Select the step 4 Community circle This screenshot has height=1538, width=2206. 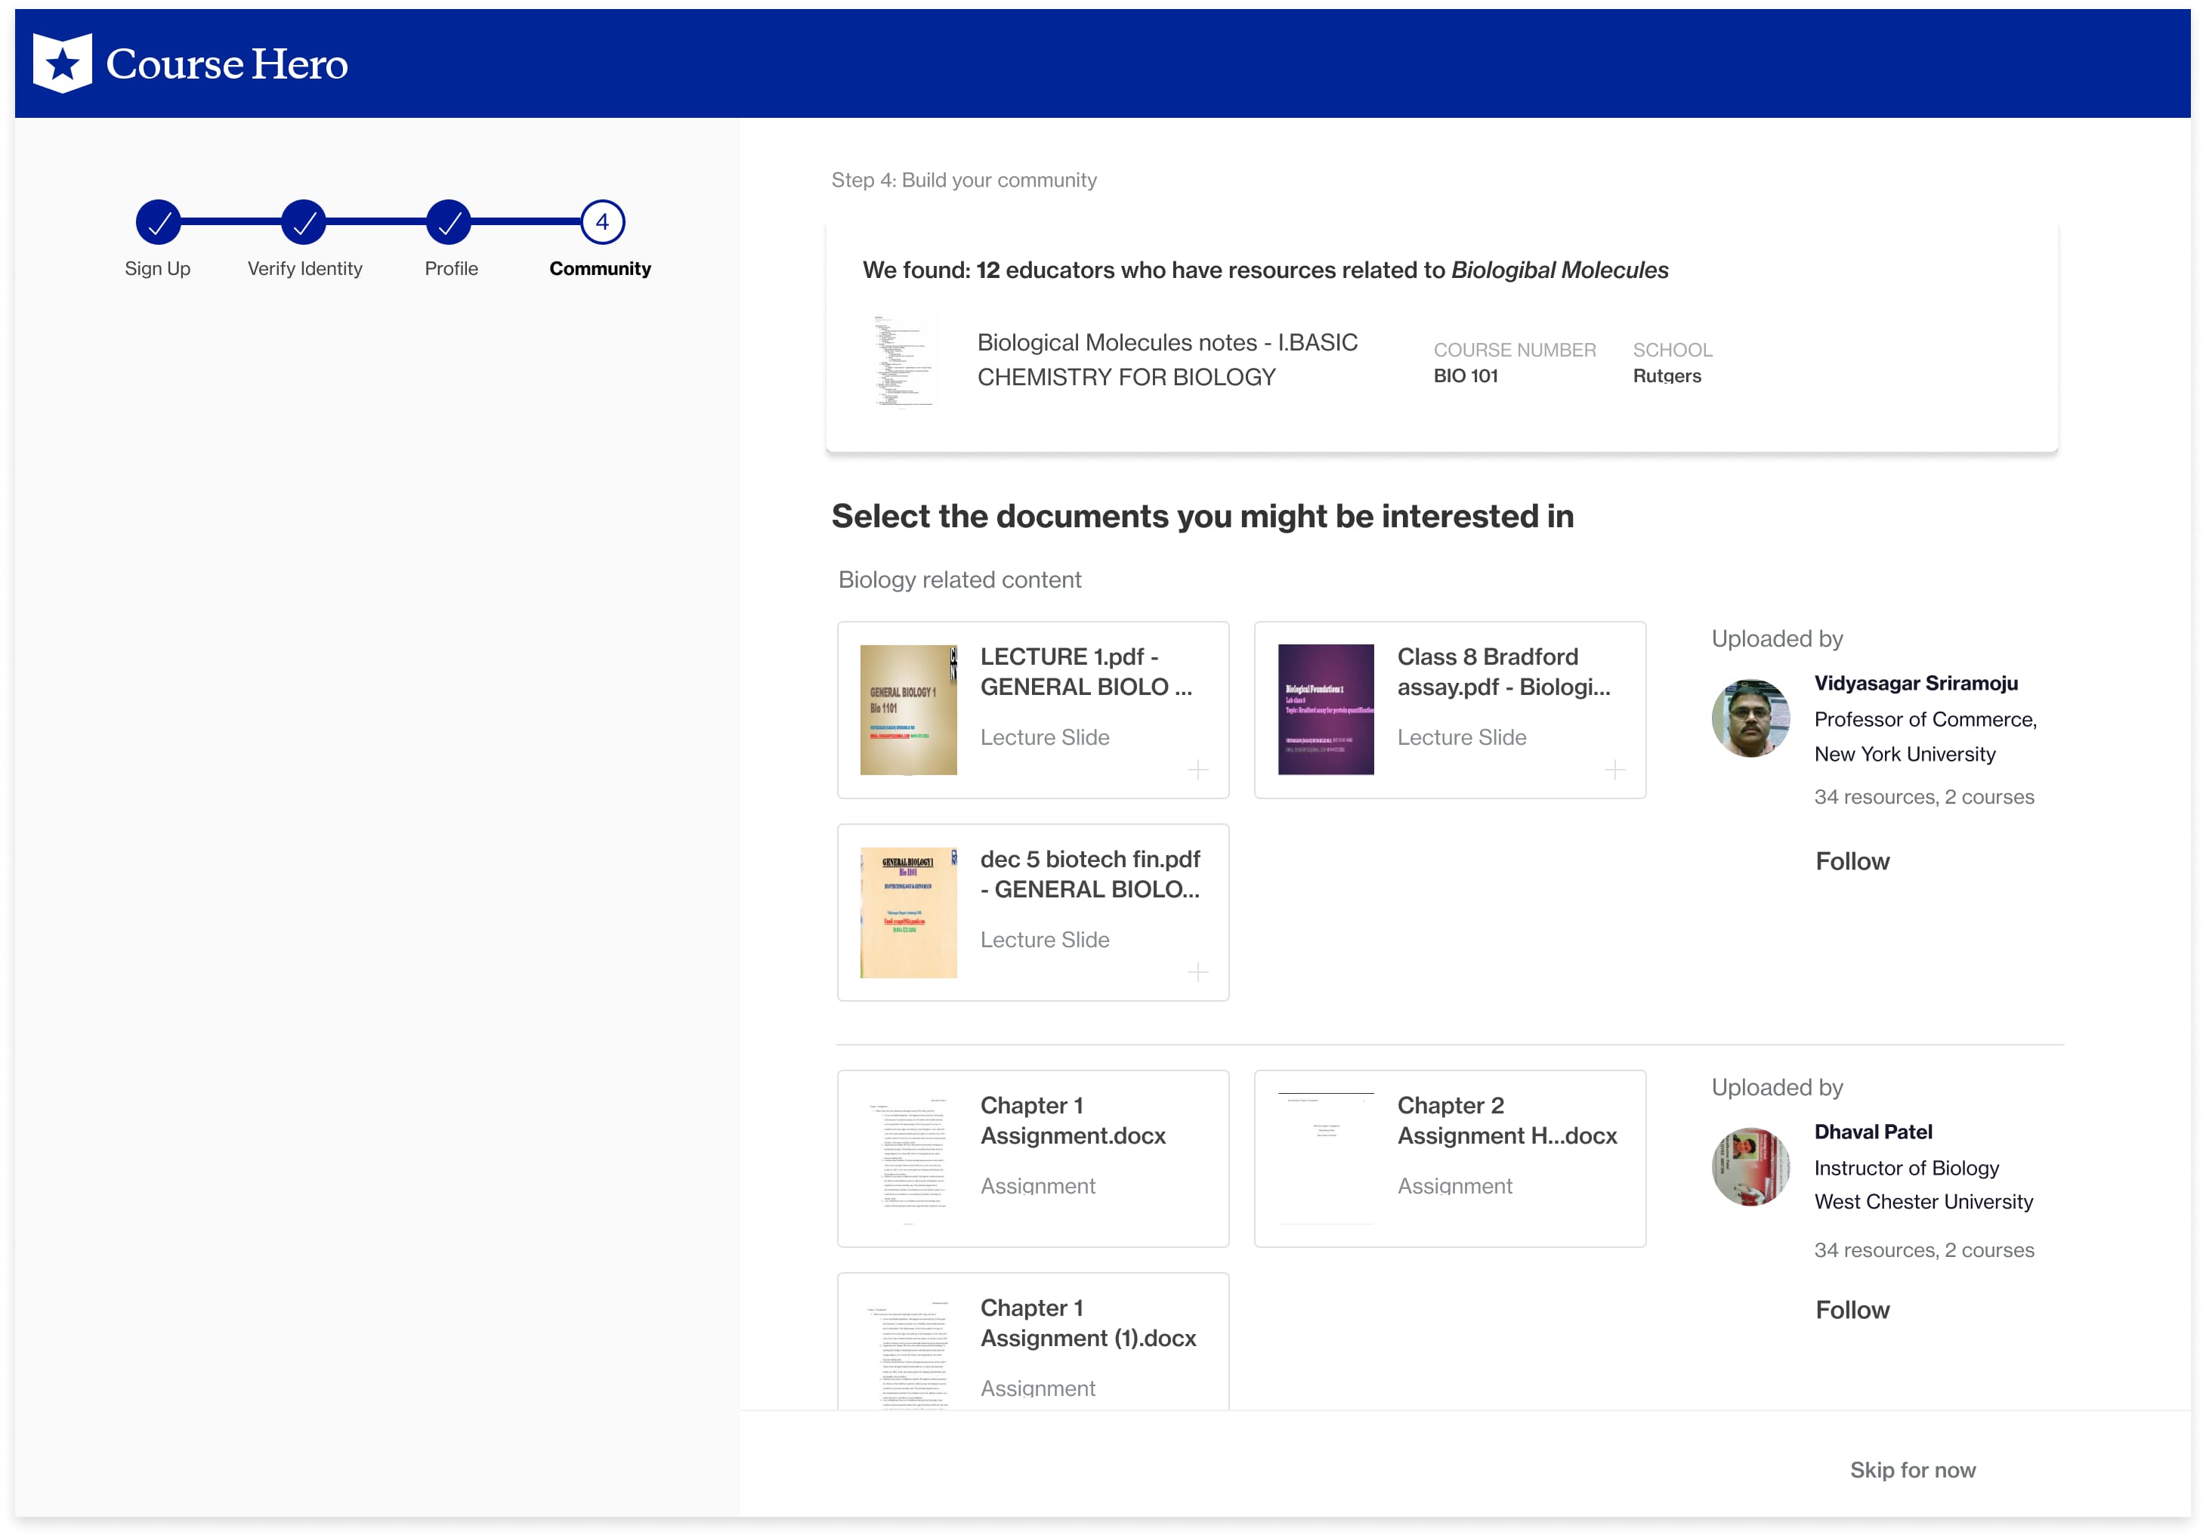[x=602, y=223]
